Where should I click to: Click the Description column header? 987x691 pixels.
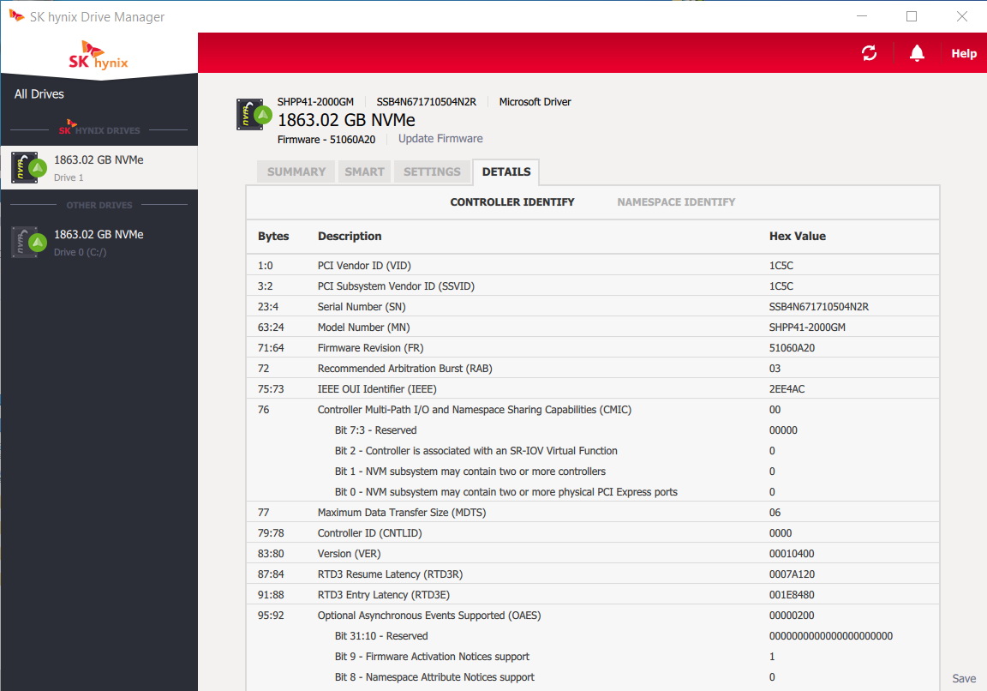(x=350, y=237)
